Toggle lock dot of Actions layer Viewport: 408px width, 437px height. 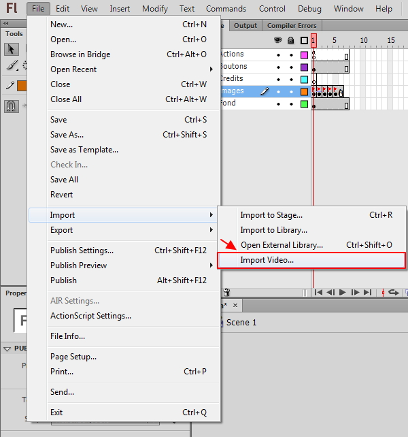click(x=291, y=55)
